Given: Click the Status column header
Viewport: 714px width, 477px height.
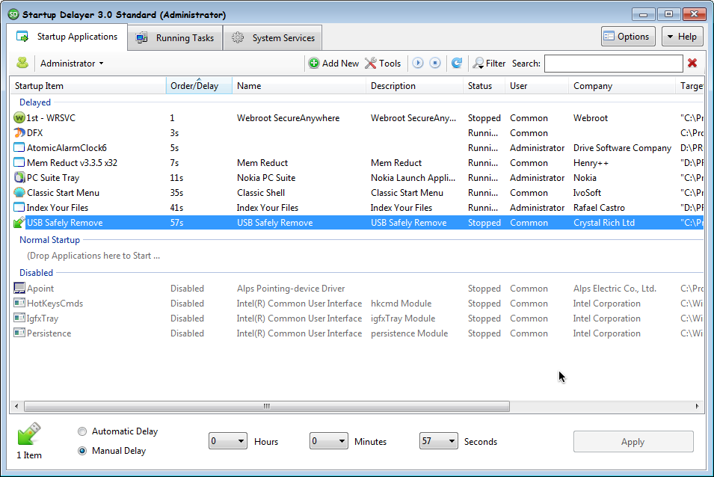Looking at the screenshot, I should pyautogui.click(x=484, y=85).
